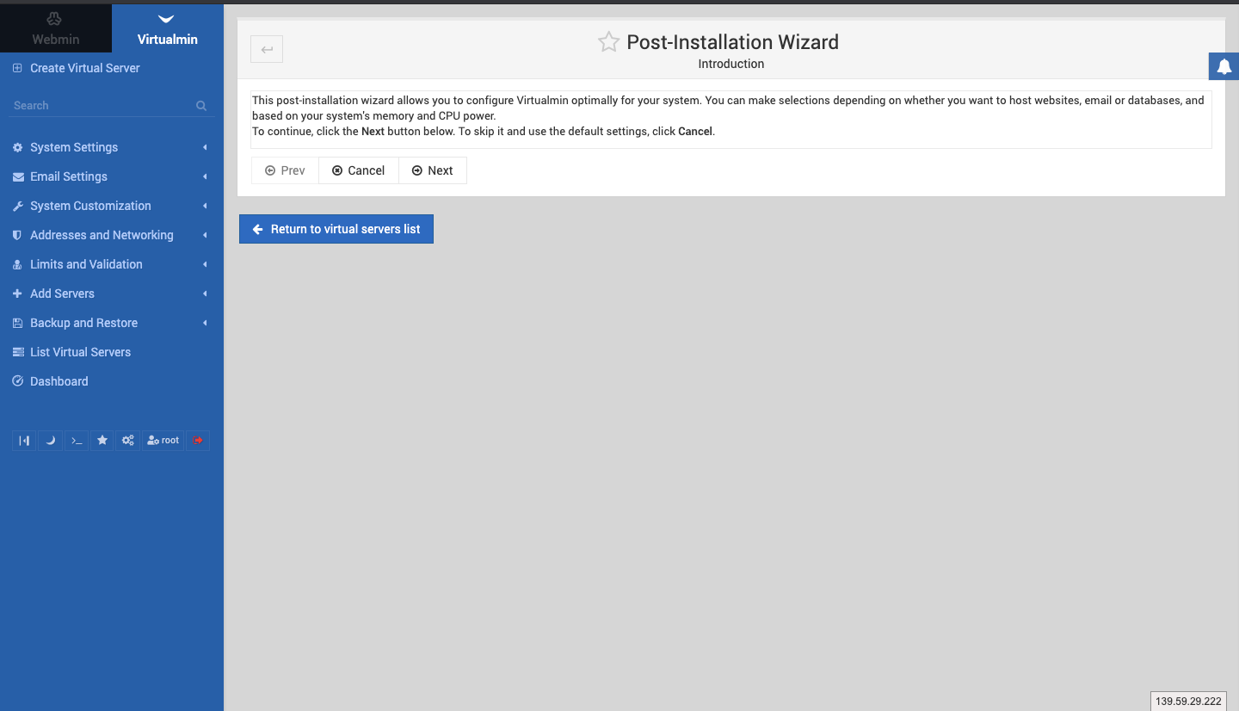Image resolution: width=1239 pixels, height=711 pixels.
Task: Click the Backup and Restore floppy icon
Action: click(17, 323)
